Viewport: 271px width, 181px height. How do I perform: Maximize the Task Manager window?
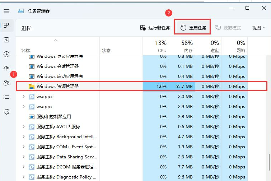(247, 8)
